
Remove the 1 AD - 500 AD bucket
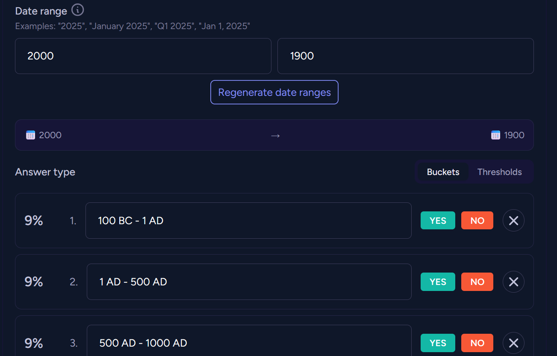coord(513,282)
